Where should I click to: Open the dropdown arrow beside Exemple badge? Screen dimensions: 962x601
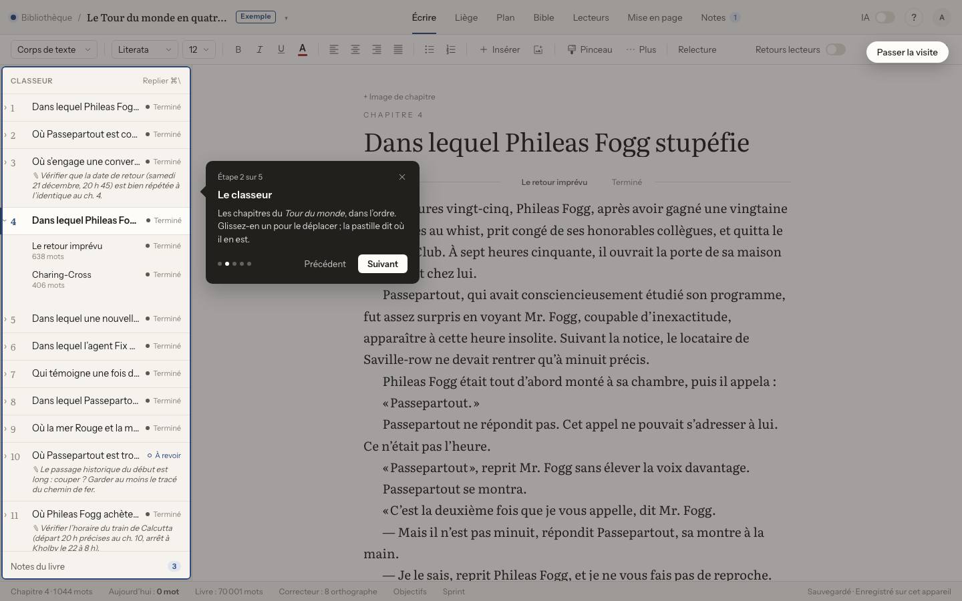(286, 18)
